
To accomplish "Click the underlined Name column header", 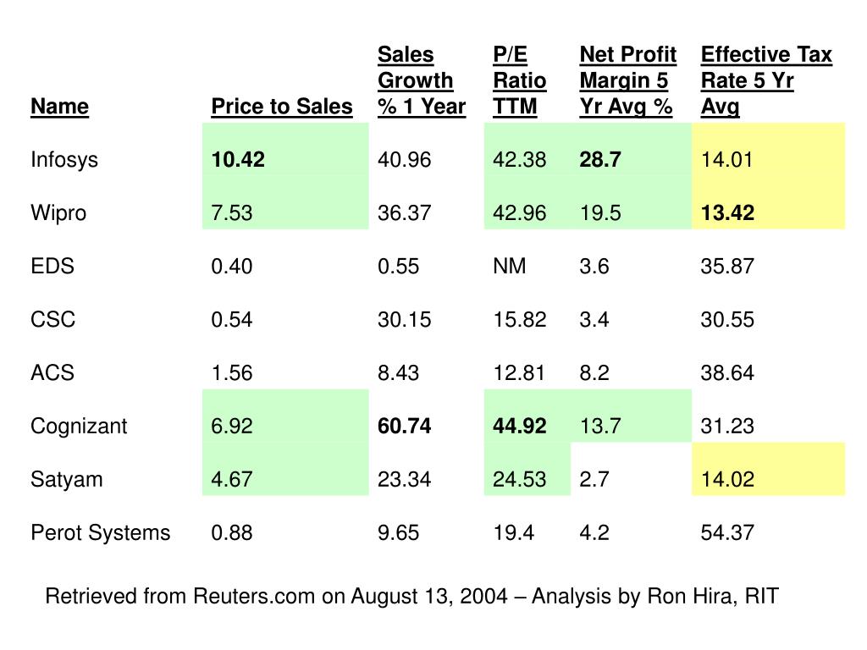I will click(x=59, y=107).
